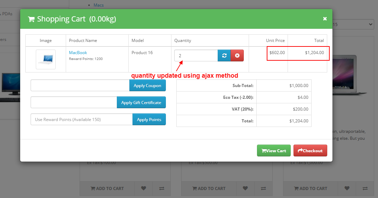This screenshot has height=198, width=378.
Task: Click the Apply Points button
Action: 149,120
